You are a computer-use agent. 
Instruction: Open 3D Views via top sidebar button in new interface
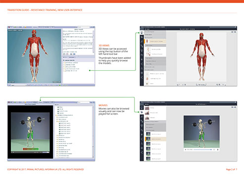[142, 33]
